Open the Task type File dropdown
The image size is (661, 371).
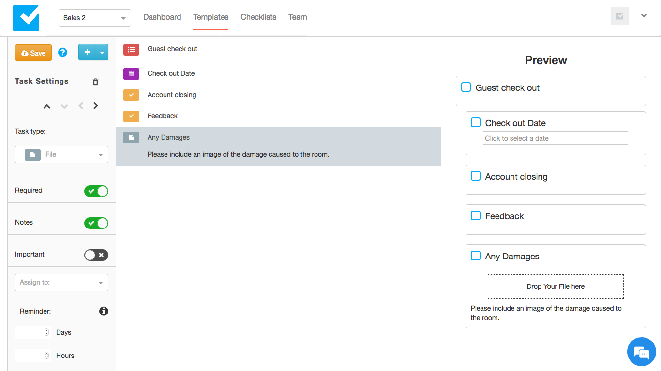point(61,155)
